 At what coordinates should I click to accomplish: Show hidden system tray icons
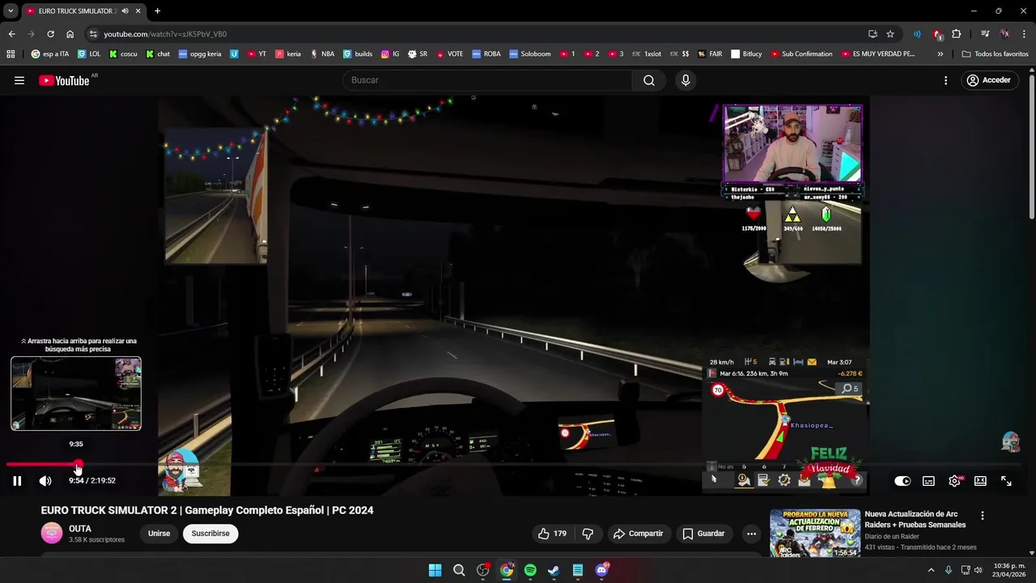931,570
